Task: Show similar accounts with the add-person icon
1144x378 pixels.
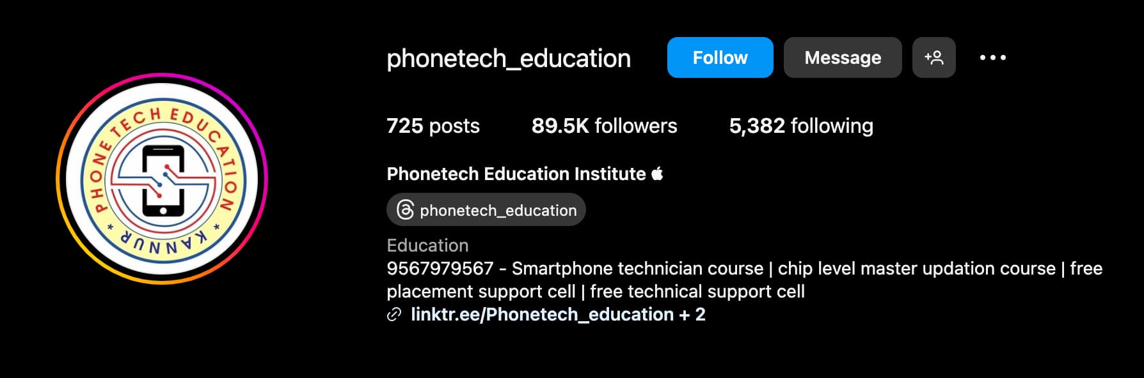Action: [x=933, y=57]
